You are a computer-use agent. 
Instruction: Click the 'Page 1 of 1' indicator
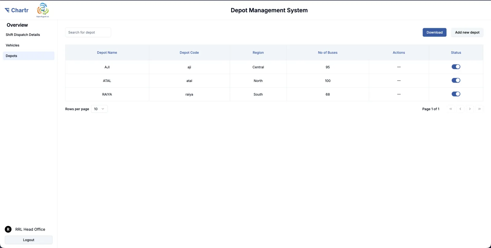(x=431, y=109)
